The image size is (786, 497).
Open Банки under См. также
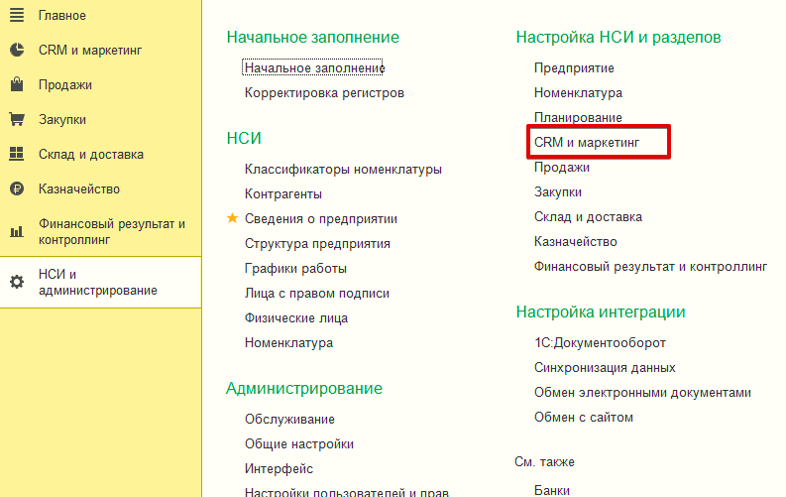(552, 490)
